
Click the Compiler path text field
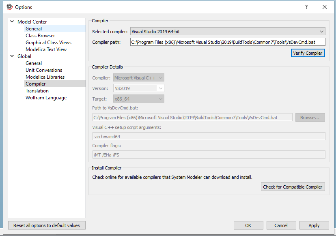click(228, 42)
